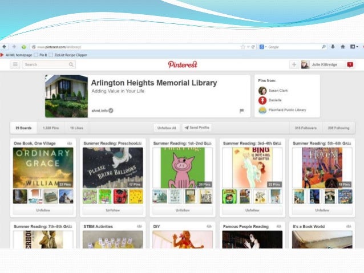Open Summer Reading 3rd-4th board cover

pos(252,168)
